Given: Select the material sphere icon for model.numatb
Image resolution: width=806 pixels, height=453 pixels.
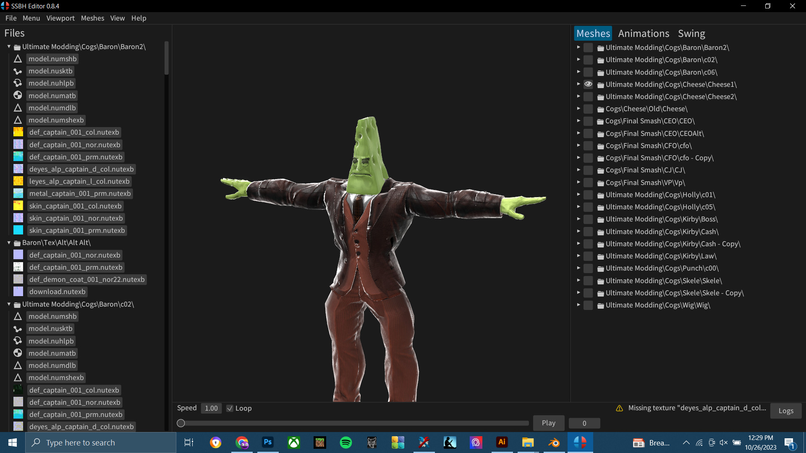Looking at the screenshot, I should click(18, 95).
